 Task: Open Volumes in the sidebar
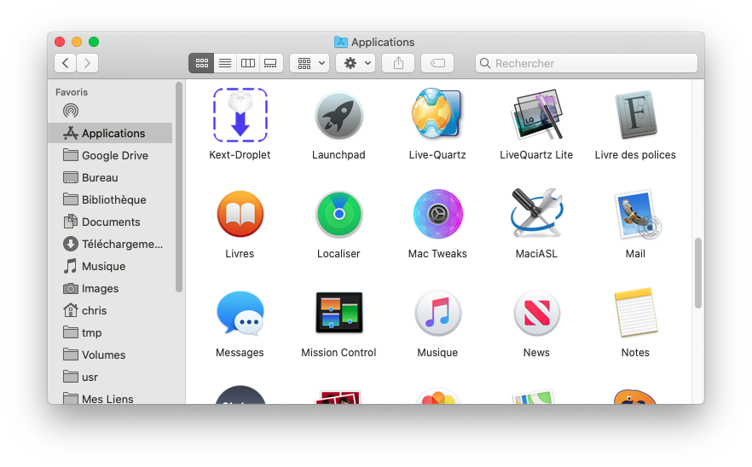[110, 355]
